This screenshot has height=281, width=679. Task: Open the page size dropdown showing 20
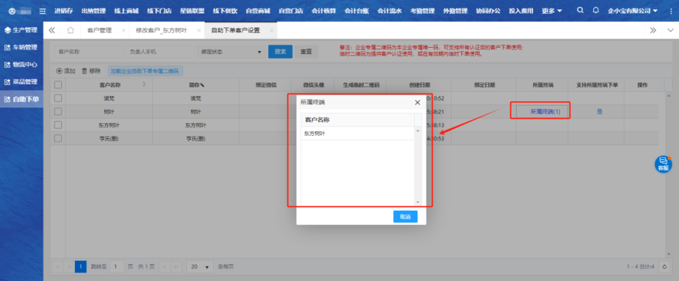coord(201,267)
